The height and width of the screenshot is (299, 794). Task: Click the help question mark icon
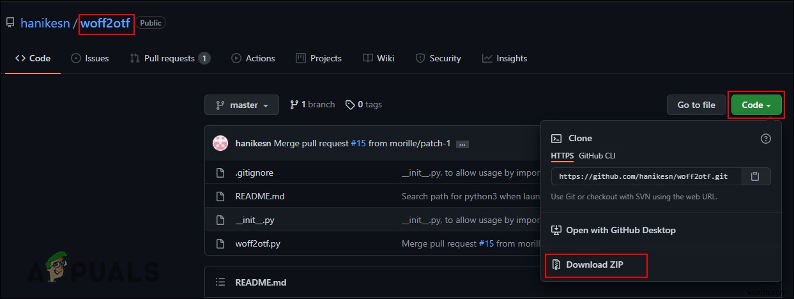click(x=765, y=139)
